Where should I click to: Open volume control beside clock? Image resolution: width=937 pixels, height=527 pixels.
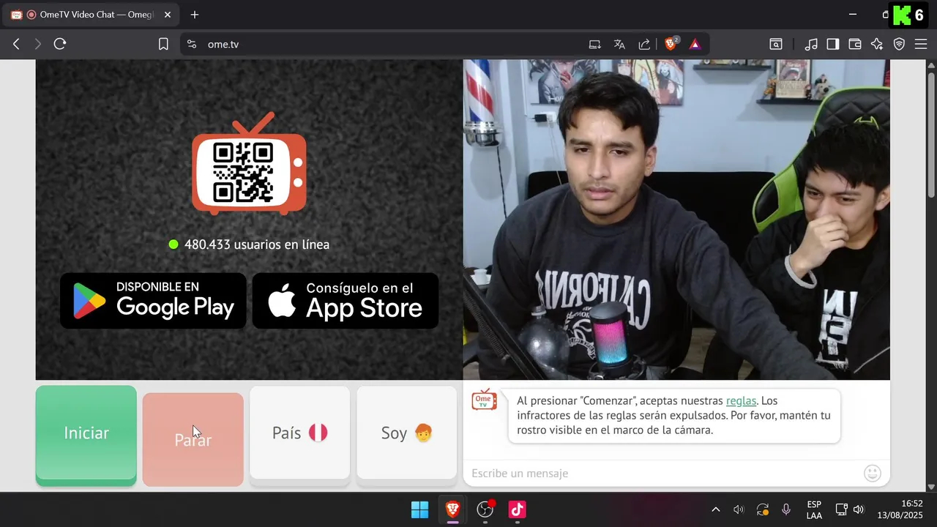[859, 509]
